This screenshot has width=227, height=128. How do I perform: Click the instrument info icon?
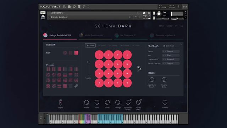coord(149,13)
